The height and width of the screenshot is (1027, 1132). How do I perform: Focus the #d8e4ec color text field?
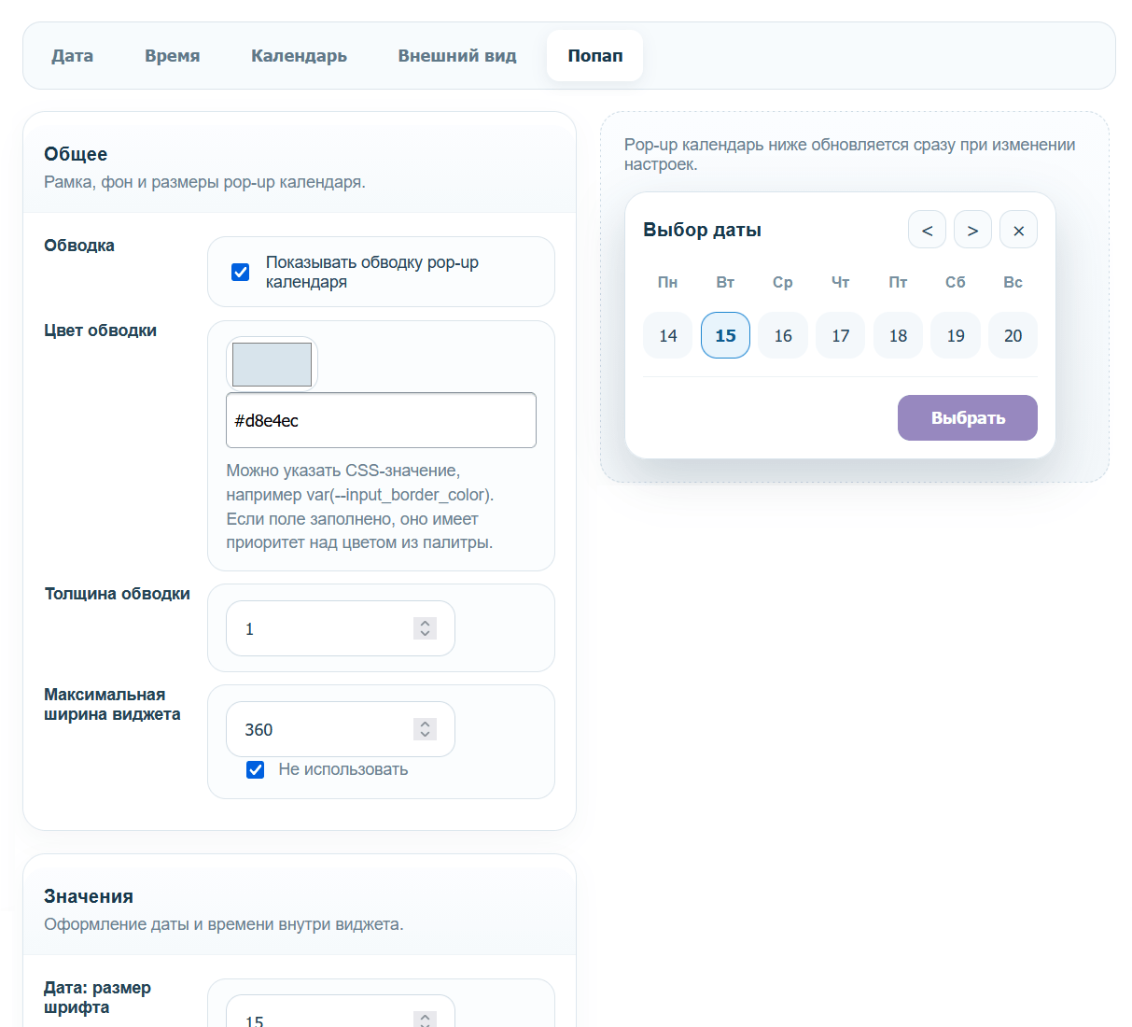(x=381, y=420)
